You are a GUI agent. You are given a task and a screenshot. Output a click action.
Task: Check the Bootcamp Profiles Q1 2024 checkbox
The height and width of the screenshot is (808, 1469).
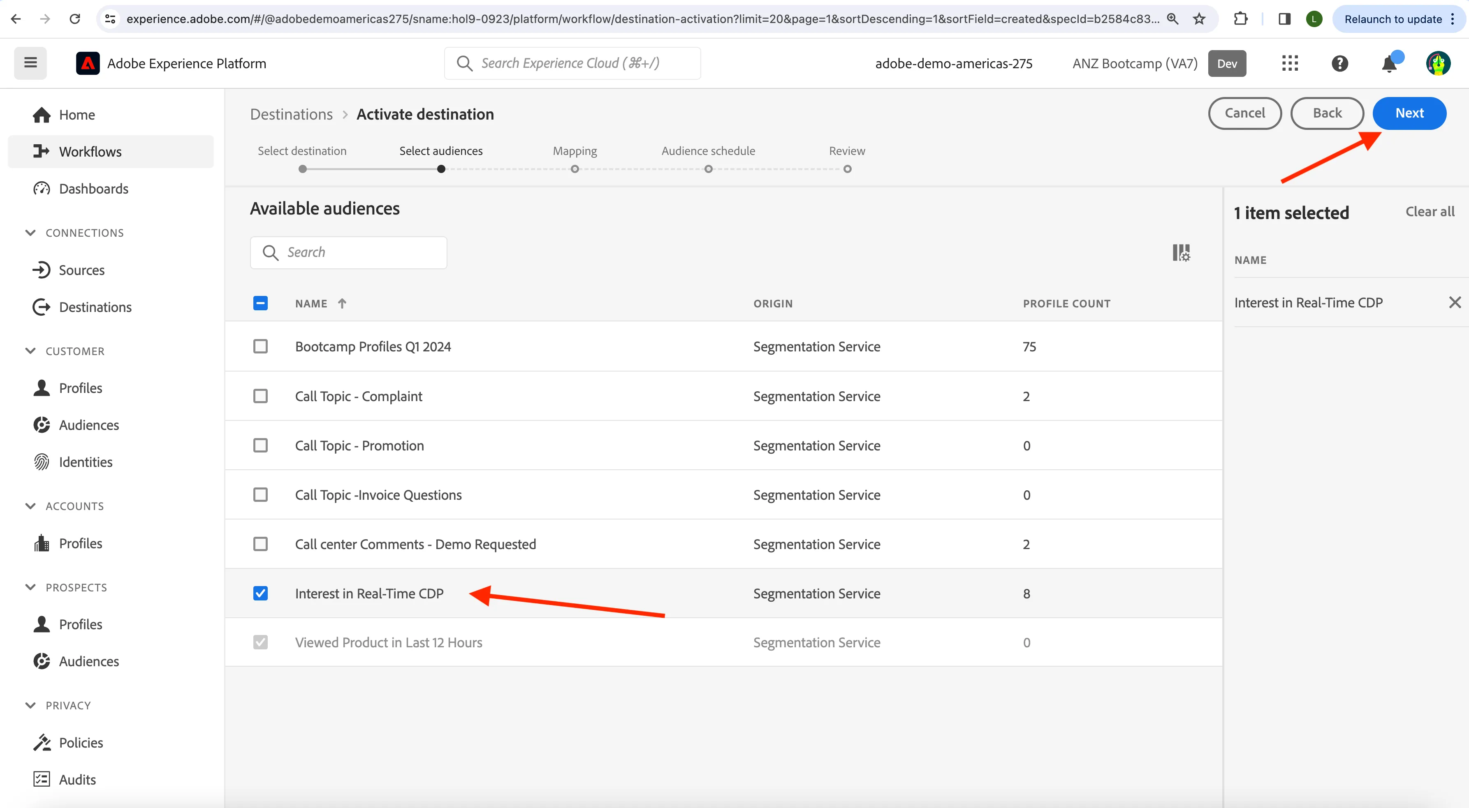click(261, 346)
